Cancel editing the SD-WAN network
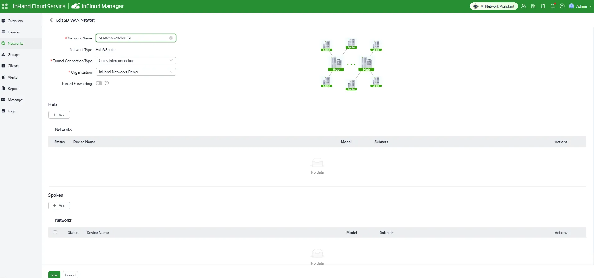Viewport: 594px width, 278px height. point(70,275)
